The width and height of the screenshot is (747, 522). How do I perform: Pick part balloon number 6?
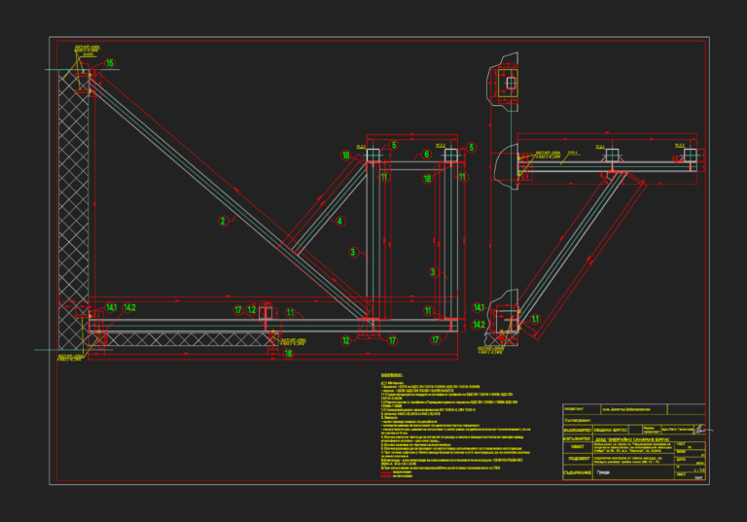pyautogui.click(x=426, y=155)
